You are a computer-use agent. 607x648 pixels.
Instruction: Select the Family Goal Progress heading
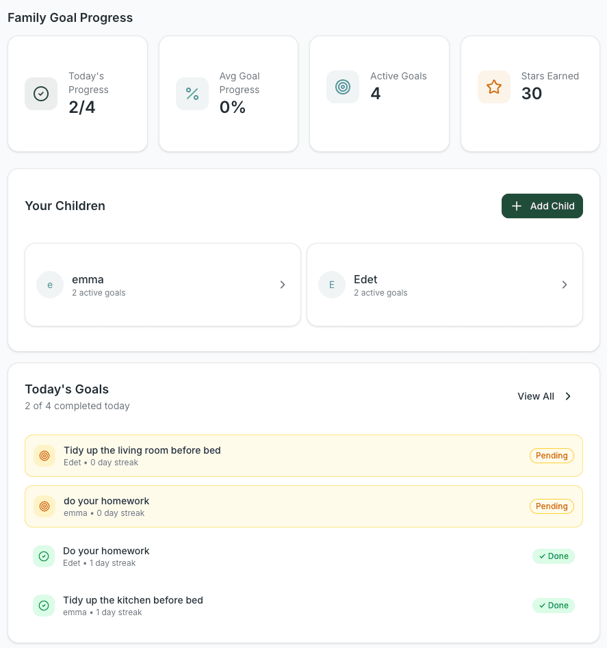point(70,18)
